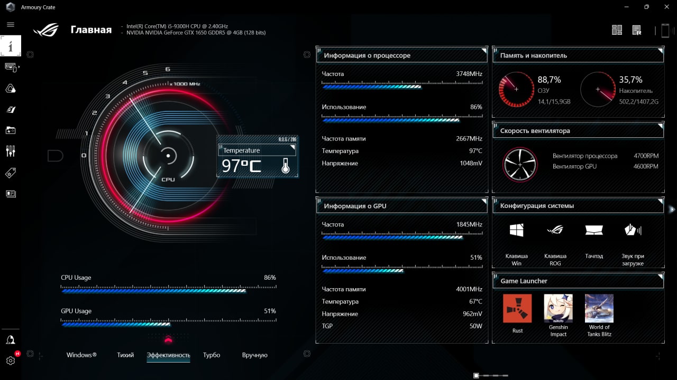Viewport: 677px width, 380px height.
Task: Click the GPU Температура 67°C row
Action: 402,302
